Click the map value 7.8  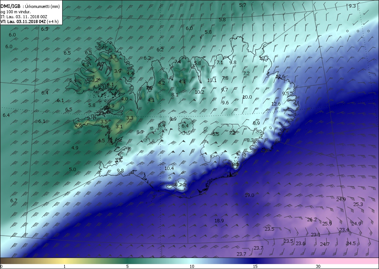point(225,78)
